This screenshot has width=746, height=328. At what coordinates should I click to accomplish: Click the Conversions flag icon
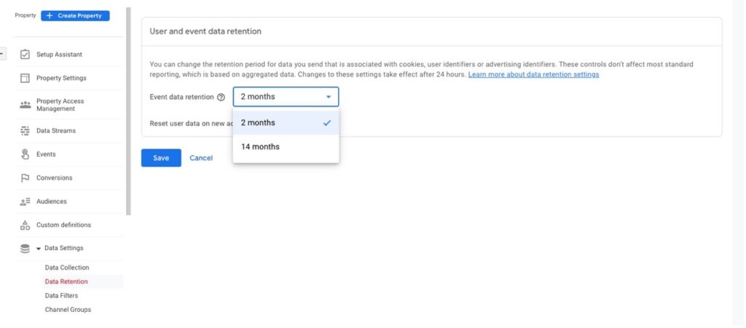tap(25, 178)
